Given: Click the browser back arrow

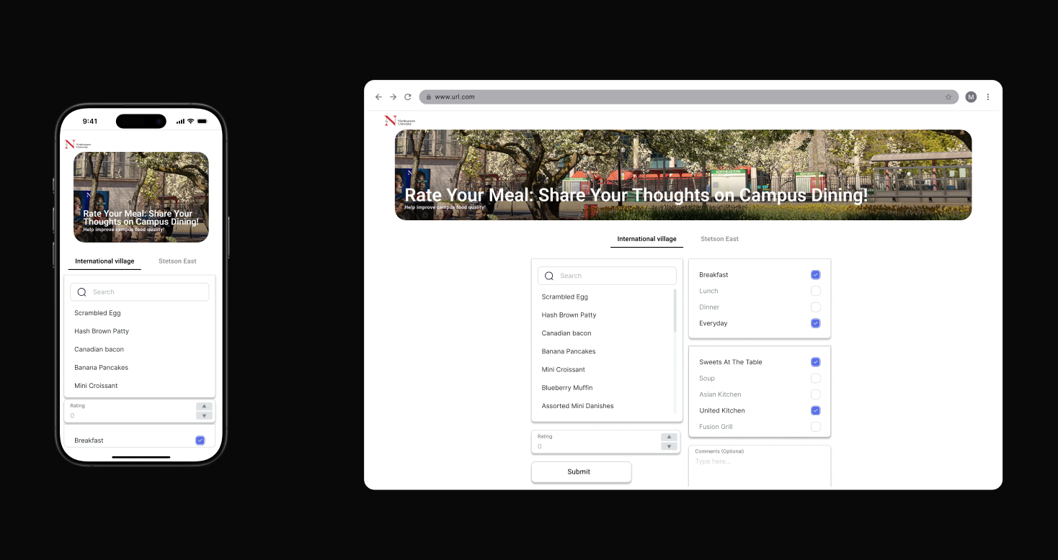Looking at the screenshot, I should tap(378, 97).
